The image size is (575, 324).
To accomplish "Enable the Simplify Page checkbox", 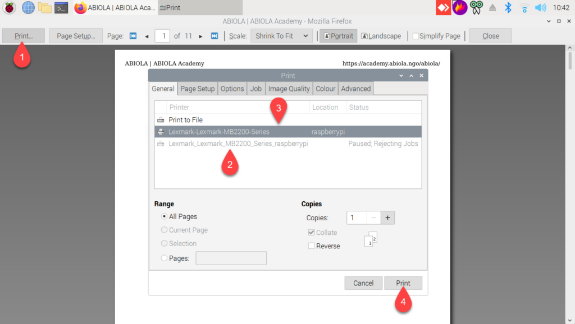I will point(416,36).
